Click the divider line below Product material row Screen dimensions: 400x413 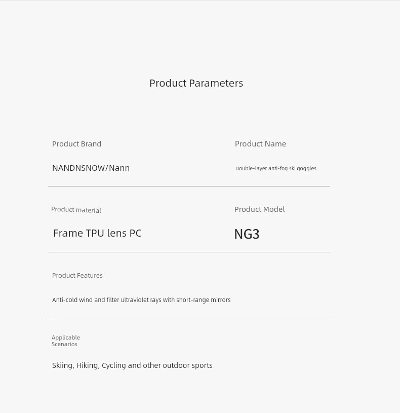coord(189,252)
